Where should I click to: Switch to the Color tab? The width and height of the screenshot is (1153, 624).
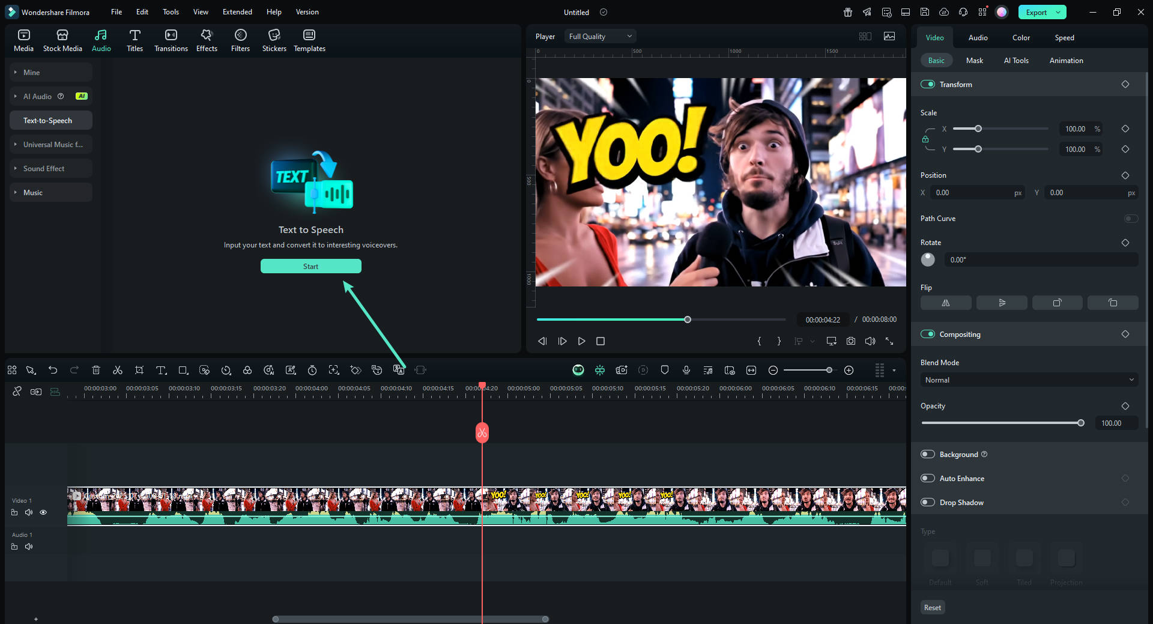click(1021, 37)
